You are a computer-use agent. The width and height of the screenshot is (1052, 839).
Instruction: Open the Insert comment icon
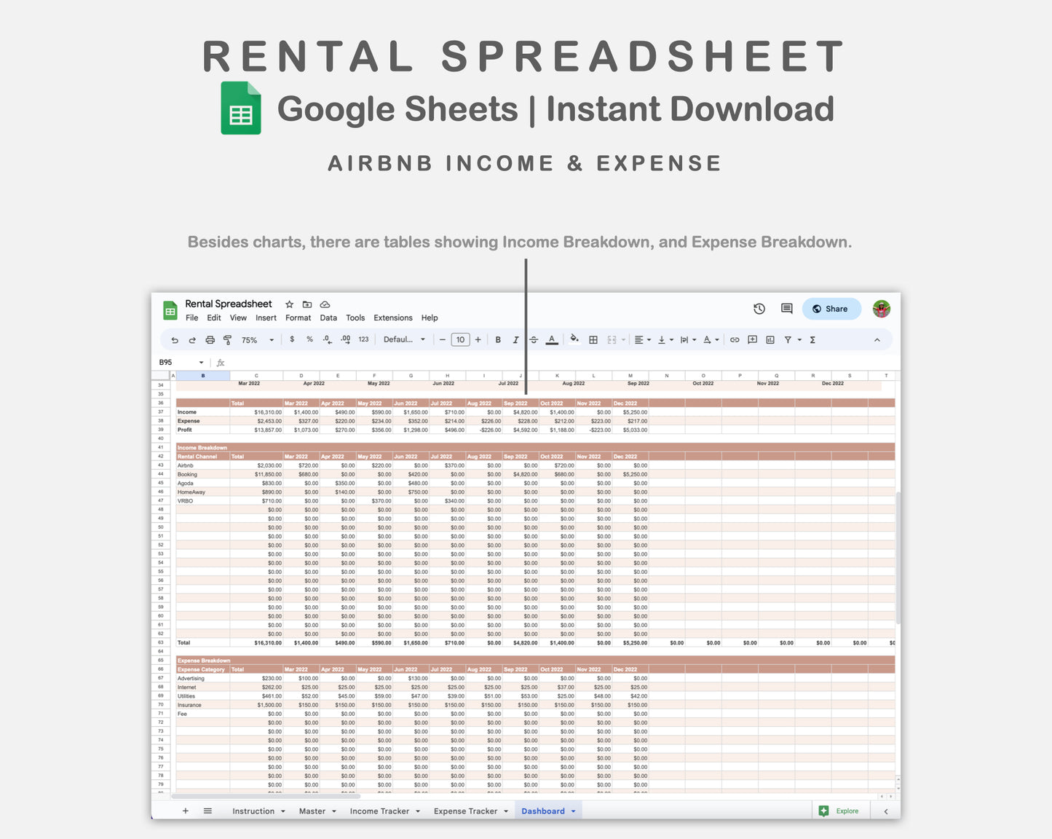(x=754, y=339)
